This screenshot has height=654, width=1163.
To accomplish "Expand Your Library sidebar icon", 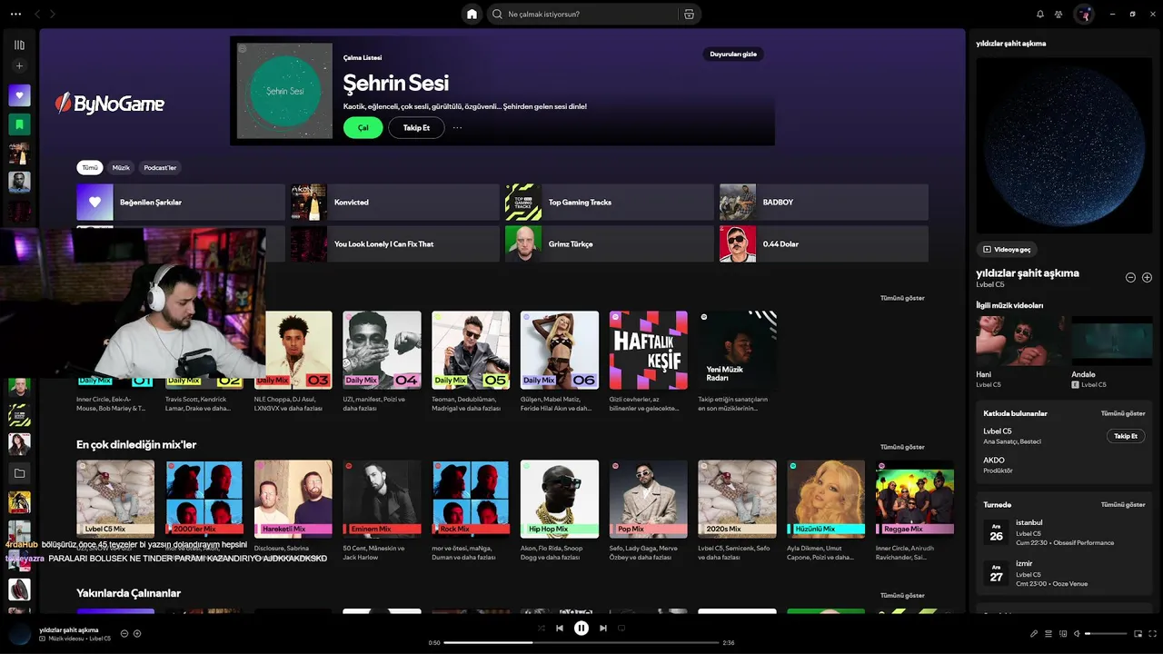I will coord(19,45).
